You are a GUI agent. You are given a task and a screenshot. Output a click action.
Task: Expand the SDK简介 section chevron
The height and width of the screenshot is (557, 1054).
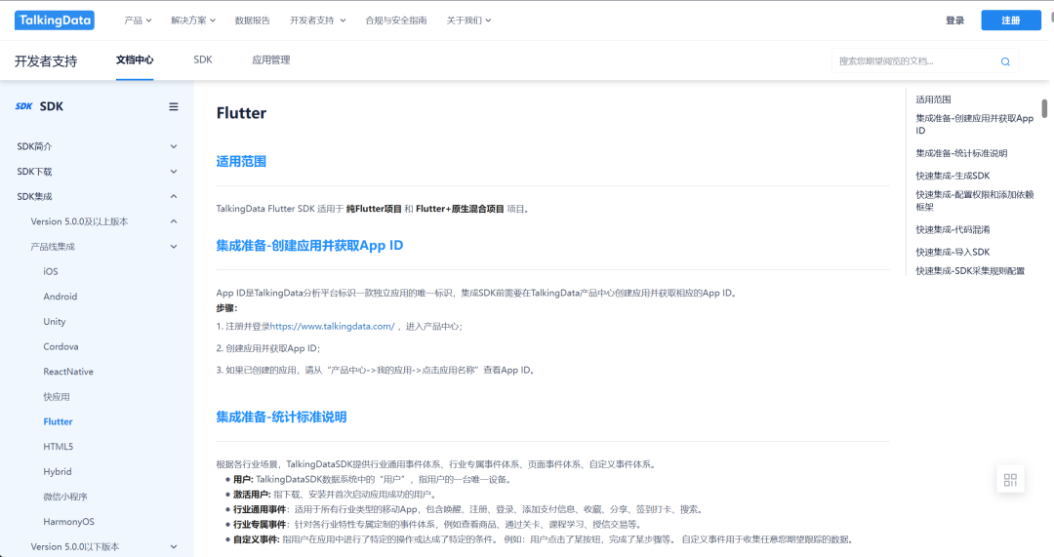click(x=174, y=146)
